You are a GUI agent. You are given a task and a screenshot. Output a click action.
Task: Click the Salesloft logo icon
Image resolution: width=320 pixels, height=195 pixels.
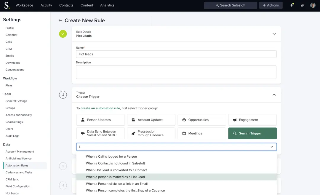point(7,5)
